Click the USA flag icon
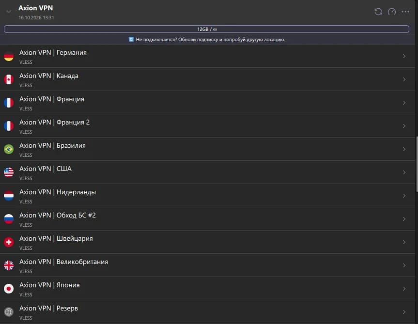Viewport: 418px width, 324px height. (x=9, y=172)
